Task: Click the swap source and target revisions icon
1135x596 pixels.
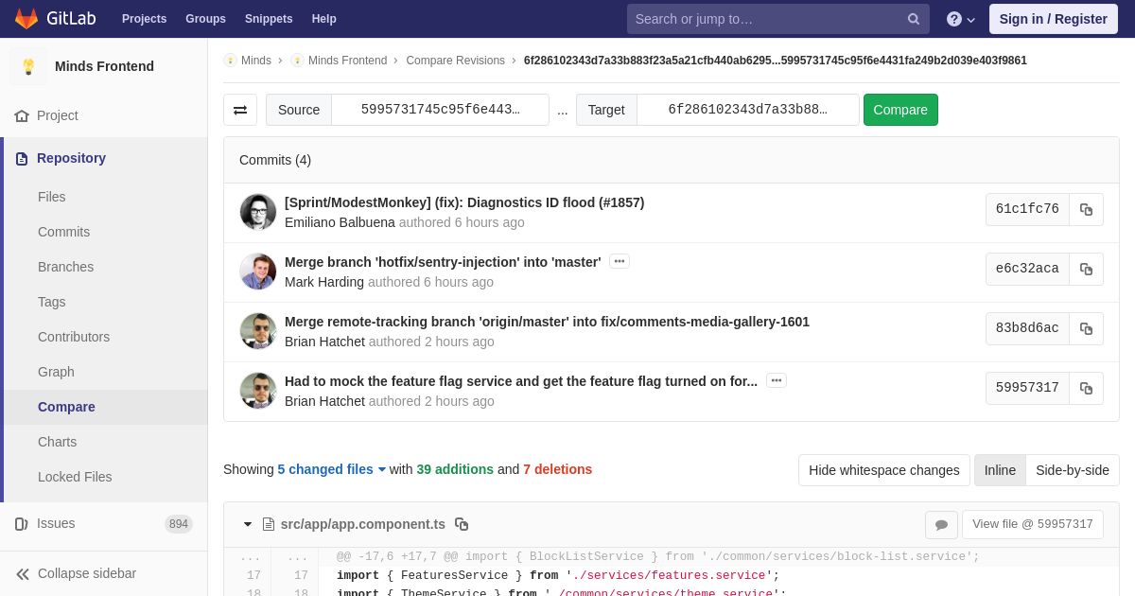Action: pyautogui.click(x=240, y=110)
